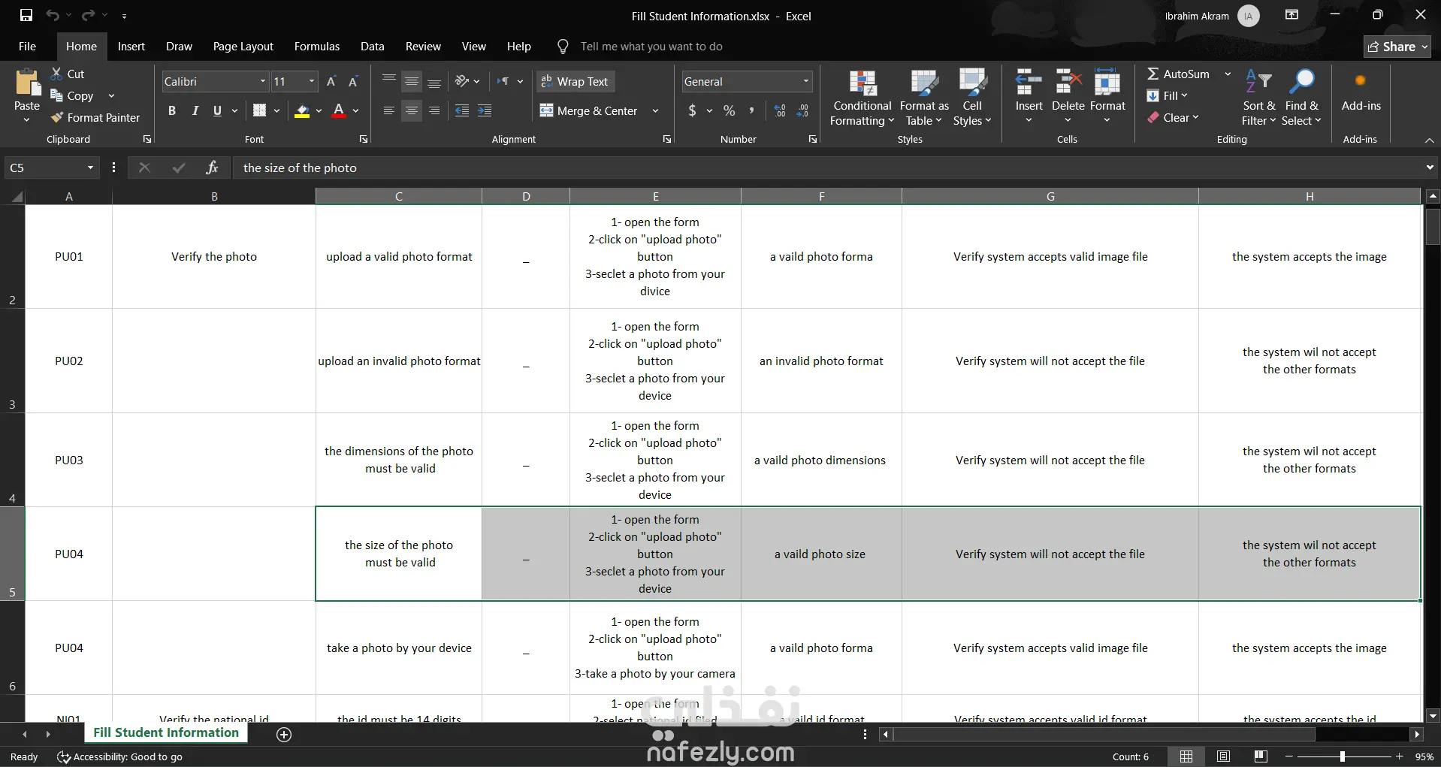Click the Orientation text rotation icon
Screen dimensions: 1441x767
462,81
